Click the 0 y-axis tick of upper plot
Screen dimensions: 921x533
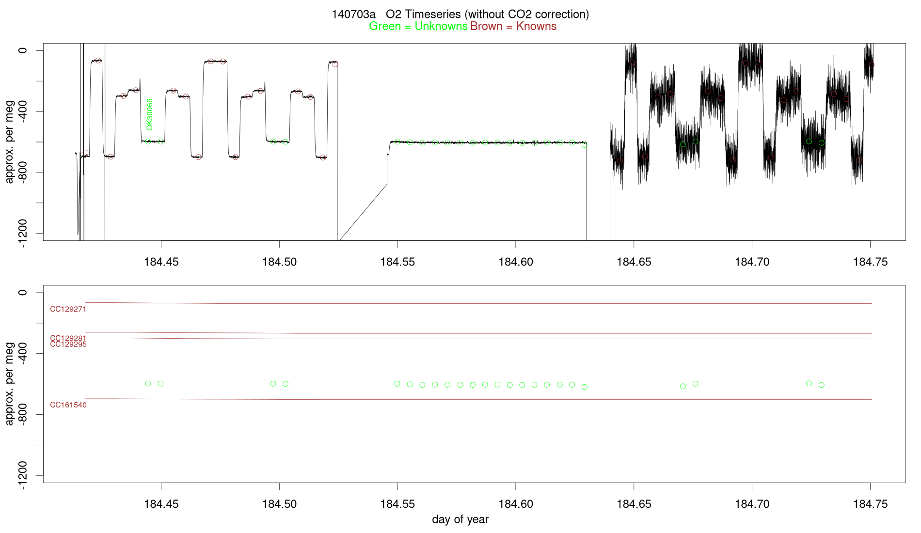[22, 50]
